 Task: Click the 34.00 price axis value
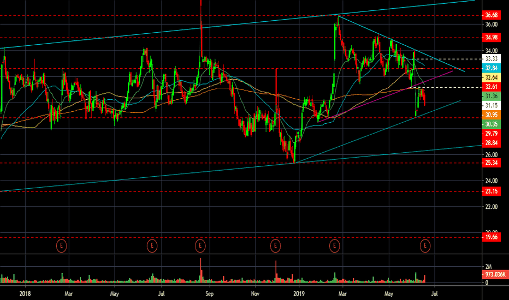tap(492, 51)
